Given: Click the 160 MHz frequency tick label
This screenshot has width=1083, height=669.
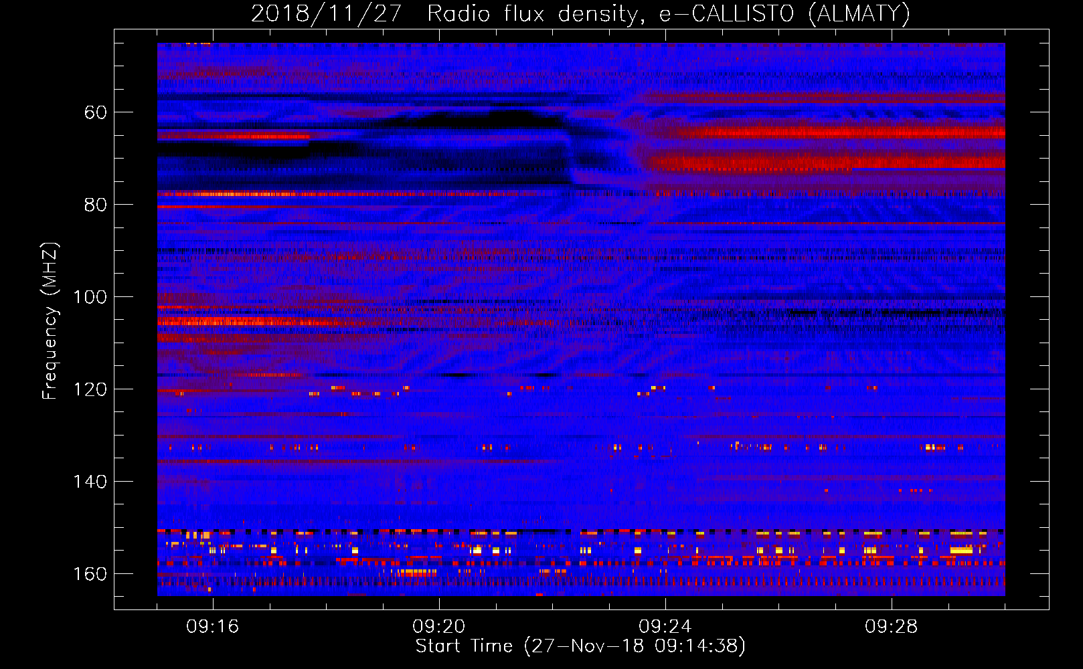Looking at the screenshot, I should click(x=90, y=574).
